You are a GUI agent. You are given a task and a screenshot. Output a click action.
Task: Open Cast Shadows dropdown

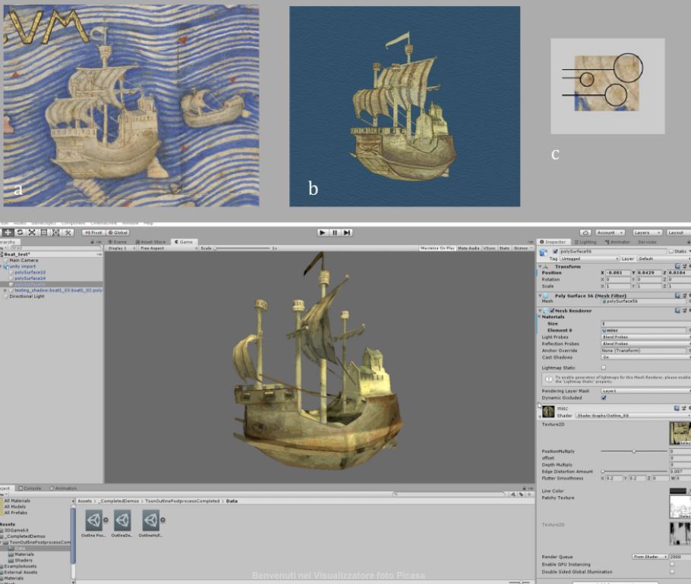click(645, 357)
